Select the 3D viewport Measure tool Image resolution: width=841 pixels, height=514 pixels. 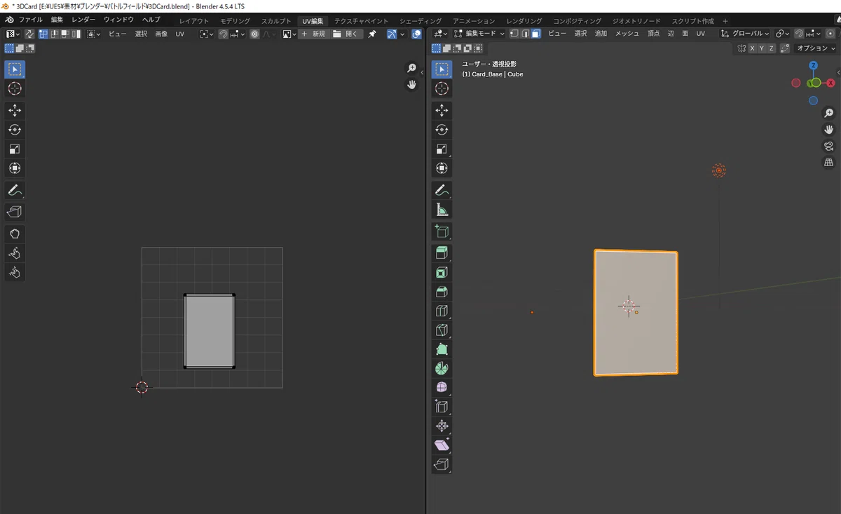point(442,209)
